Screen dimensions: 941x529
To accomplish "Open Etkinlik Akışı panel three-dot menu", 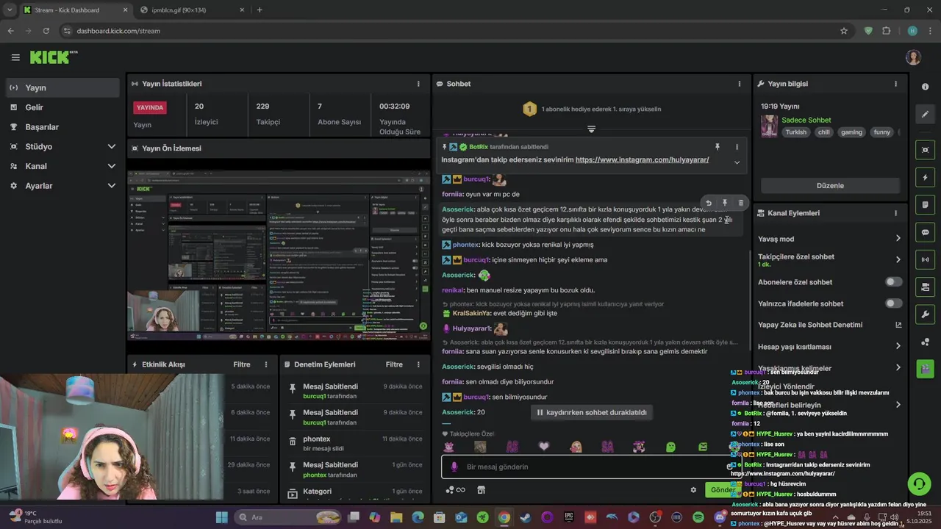I will pos(266,364).
